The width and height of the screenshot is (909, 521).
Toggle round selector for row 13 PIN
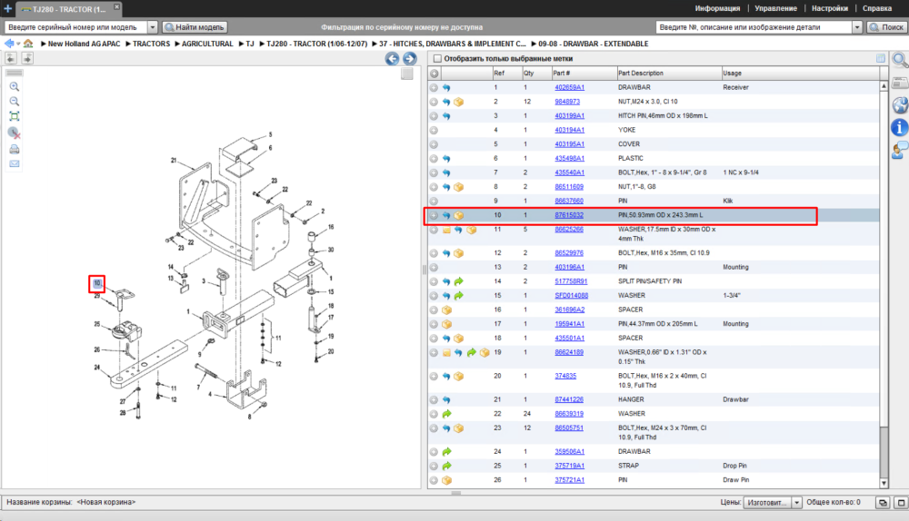[434, 268]
